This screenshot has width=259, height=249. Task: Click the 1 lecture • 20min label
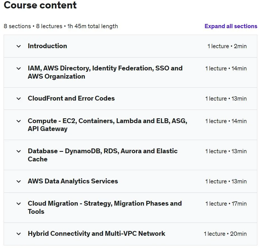click(225, 234)
